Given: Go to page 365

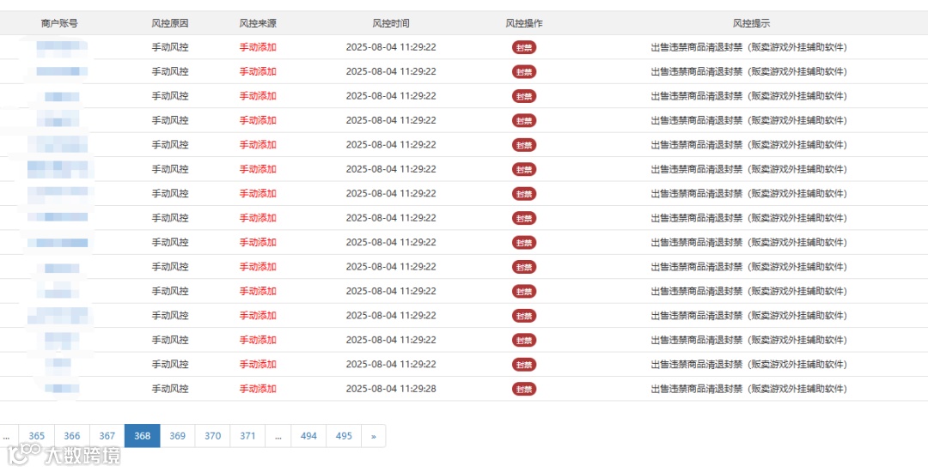Looking at the screenshot, I should coord(37,436).
